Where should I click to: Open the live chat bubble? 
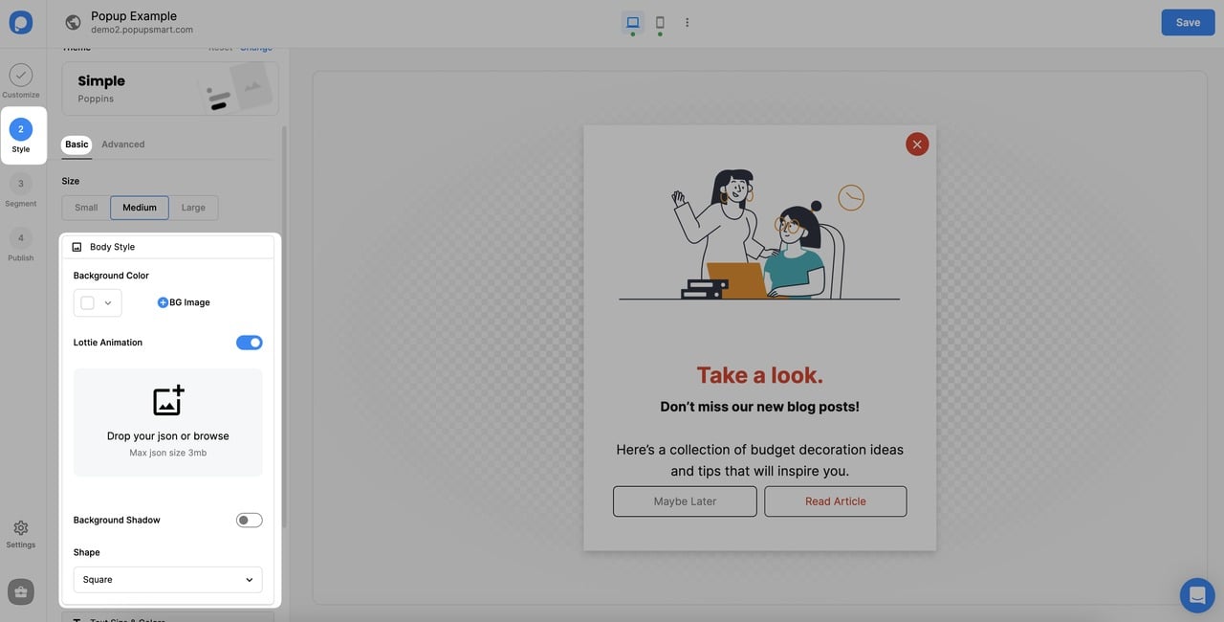(x=1197, y=595)
